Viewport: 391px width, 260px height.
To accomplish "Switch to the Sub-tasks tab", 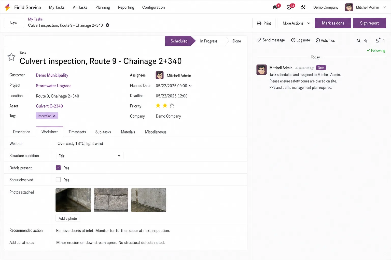I will [x=103, y=132].
